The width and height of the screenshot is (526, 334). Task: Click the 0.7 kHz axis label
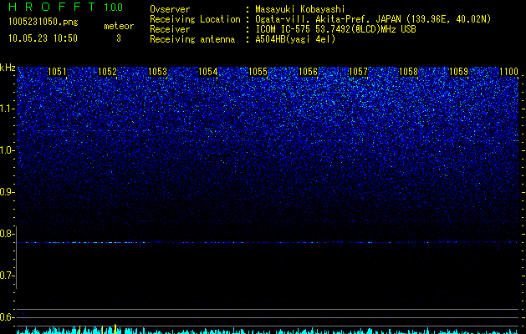[x=7, y=276]
